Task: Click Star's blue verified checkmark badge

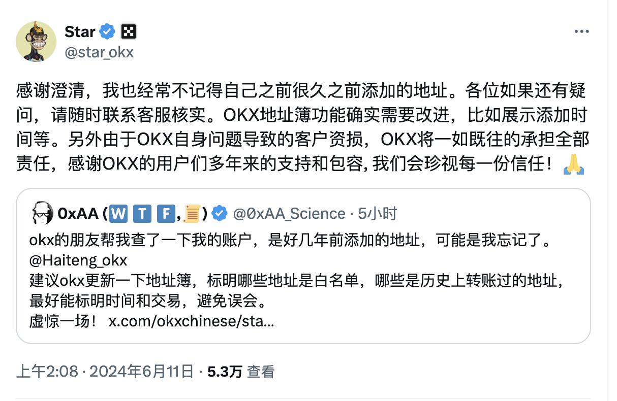Action: [106, 31]
